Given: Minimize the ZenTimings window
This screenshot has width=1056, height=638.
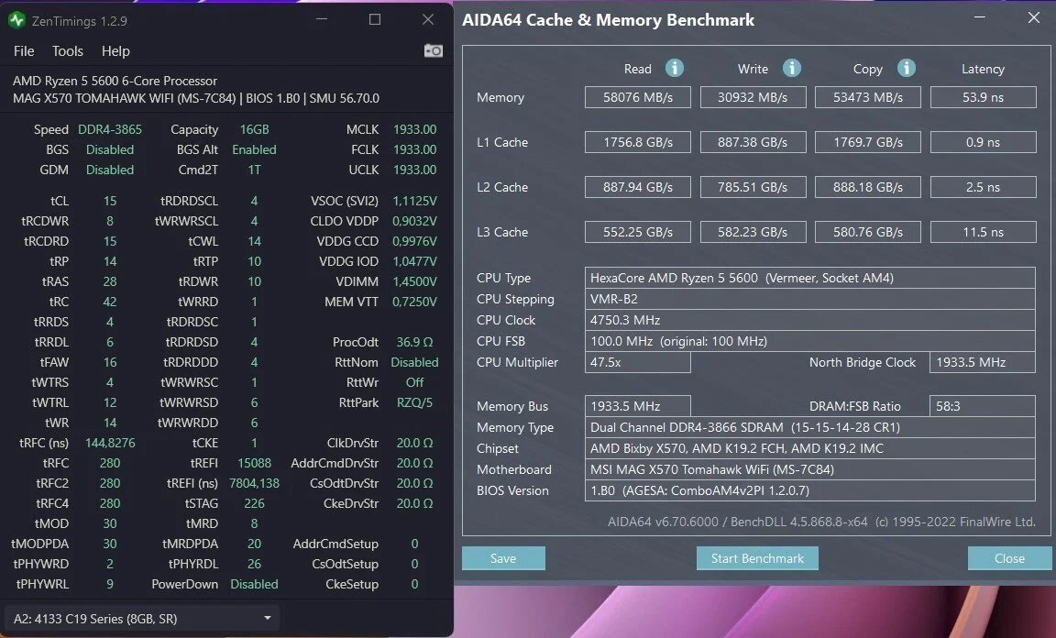Looking at the screenshot, I should pos(322,19).
